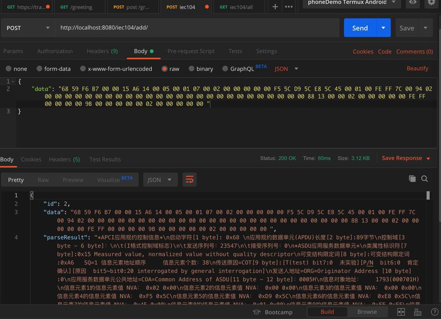This screenshot has height=319, width=441.
Task: Select the binary body type radio
Action: [191, 69]
